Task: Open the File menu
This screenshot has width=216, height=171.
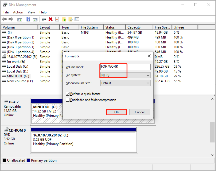Action: (6, 12)
